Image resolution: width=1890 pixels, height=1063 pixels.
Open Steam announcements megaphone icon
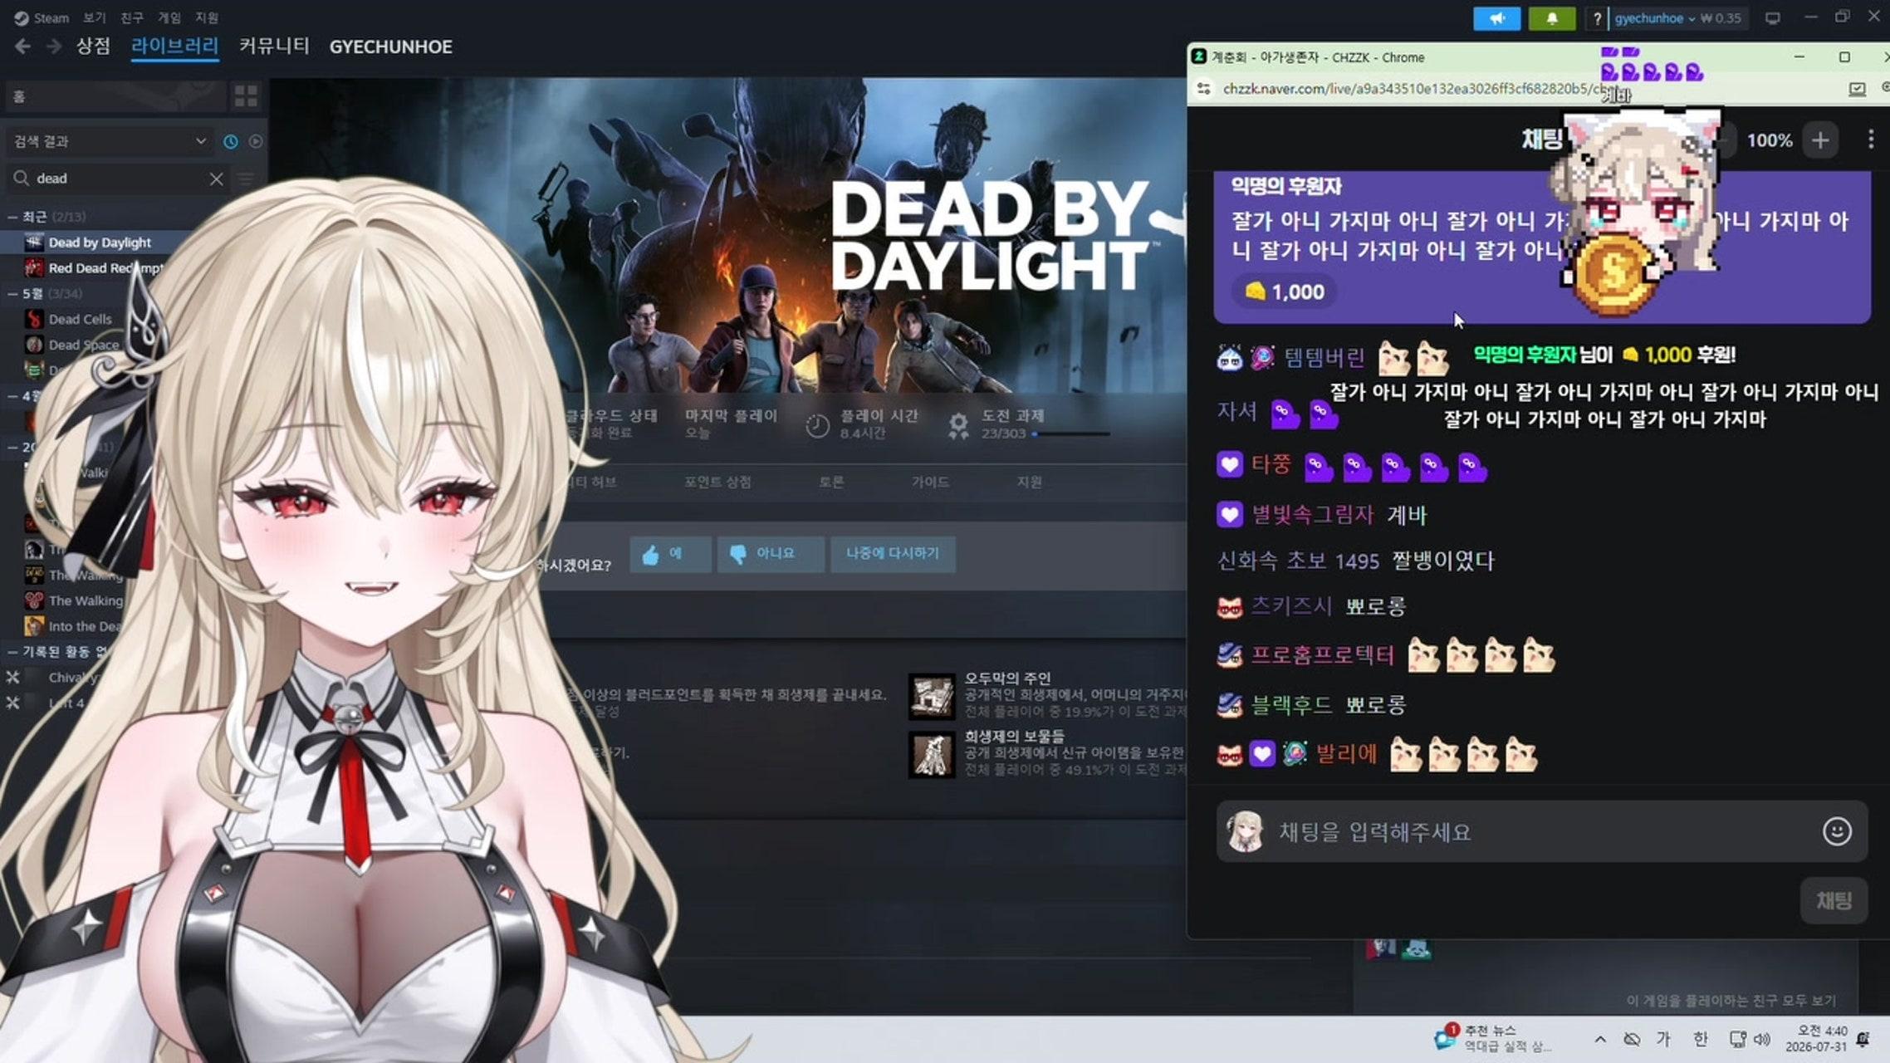tap(1496, 18)
